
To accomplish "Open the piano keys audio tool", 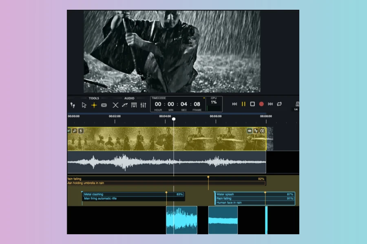I will coord(134,105).
